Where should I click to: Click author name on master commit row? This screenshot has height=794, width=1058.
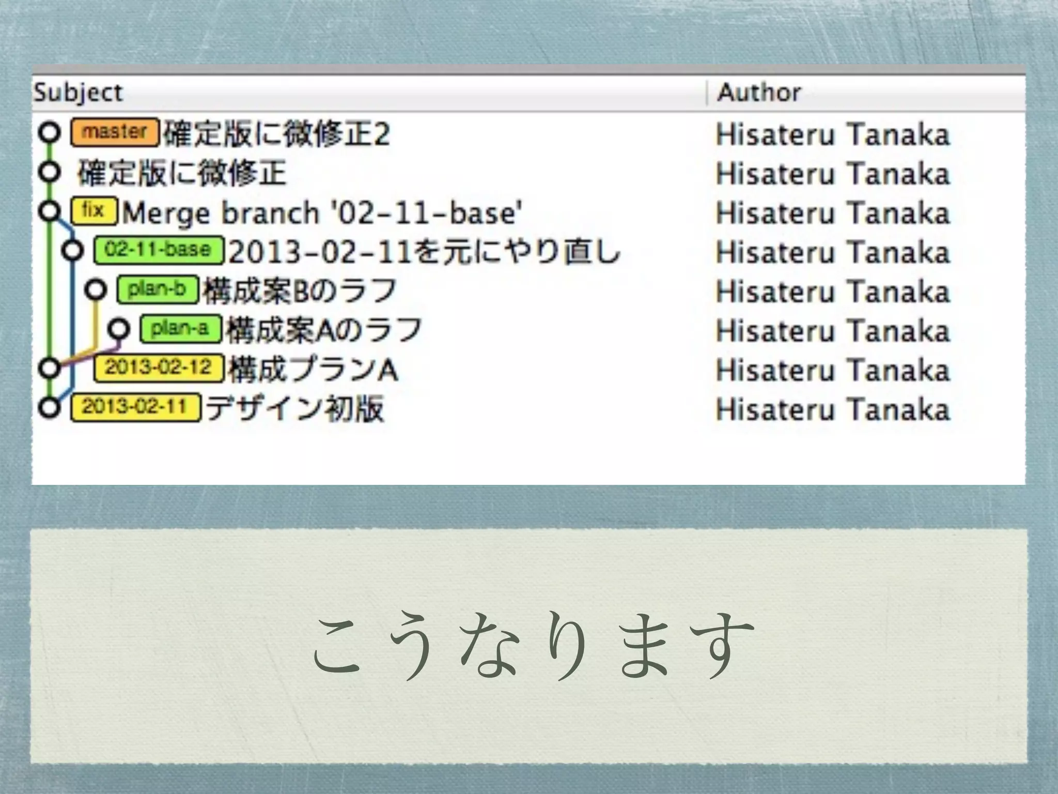pyautogui.click(x=833, y=134)
